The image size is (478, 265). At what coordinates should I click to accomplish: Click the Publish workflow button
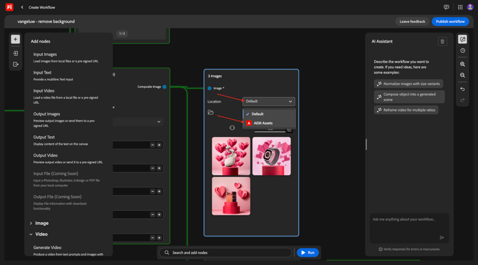(450, 22)
